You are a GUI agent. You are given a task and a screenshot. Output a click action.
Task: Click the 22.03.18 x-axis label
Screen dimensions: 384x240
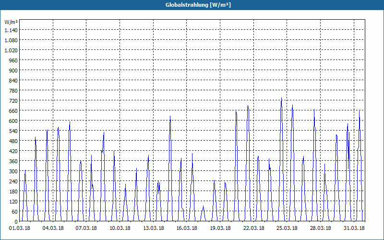pyautogui.click(x=254, y=228)
